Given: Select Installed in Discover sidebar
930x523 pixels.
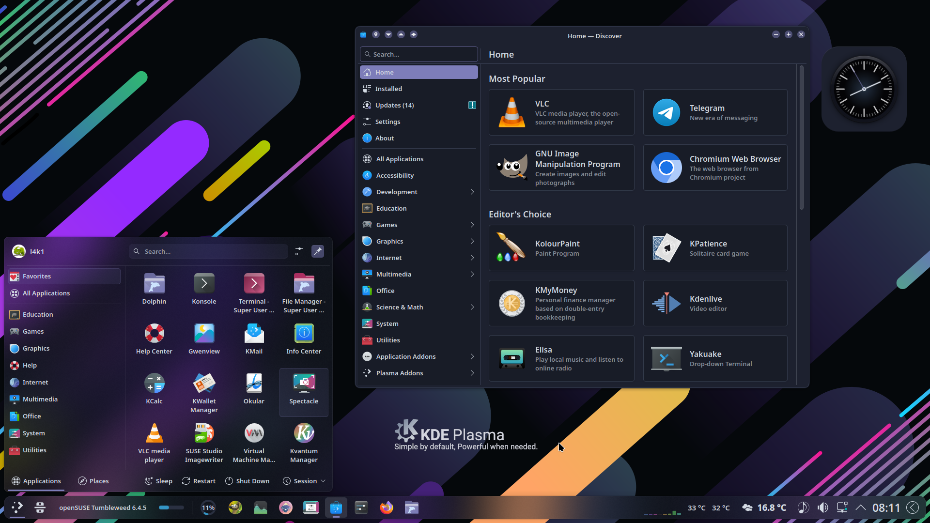Looking at the screenshot, I should click(419, 89).
